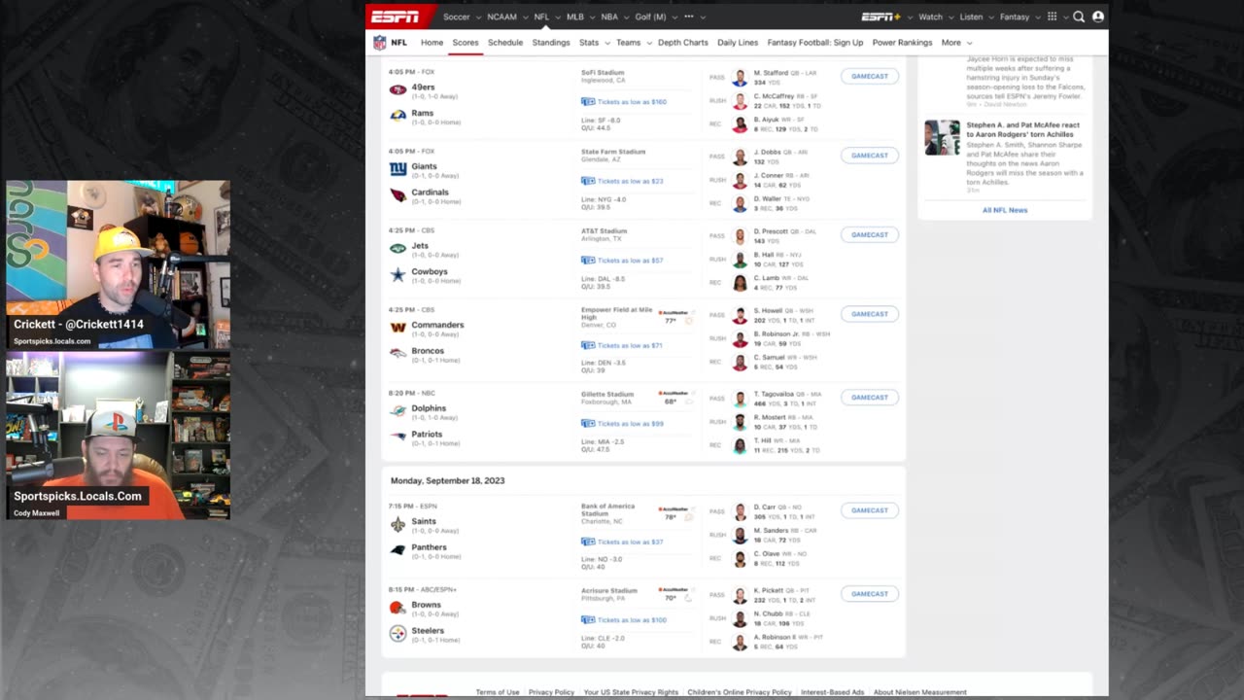Go to NFL Home tab
The height and width of the screenshot is (700, 1244).
point(432,43)
